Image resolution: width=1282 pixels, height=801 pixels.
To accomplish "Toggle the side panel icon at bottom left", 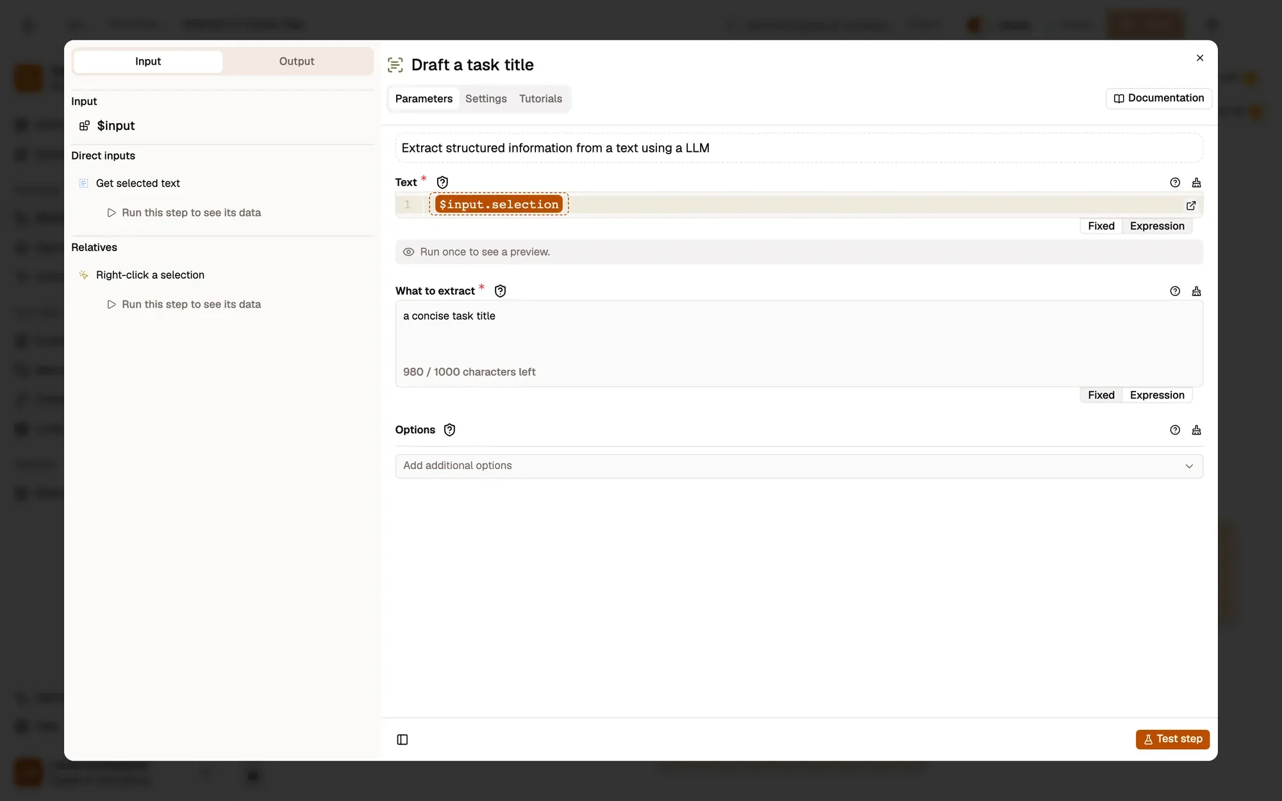I will coord(403,739).
